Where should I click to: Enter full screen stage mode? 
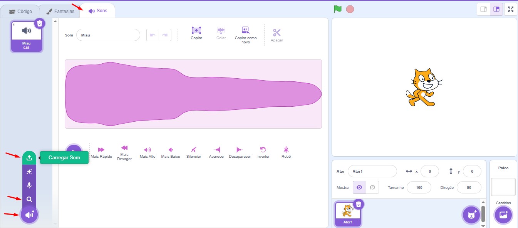click(511, 9)
